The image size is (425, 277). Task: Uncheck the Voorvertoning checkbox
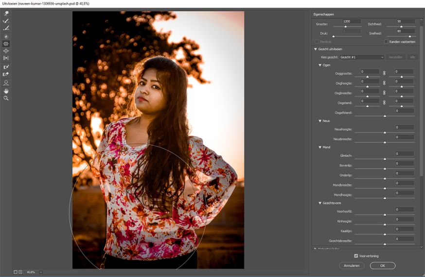click(356, 256)
